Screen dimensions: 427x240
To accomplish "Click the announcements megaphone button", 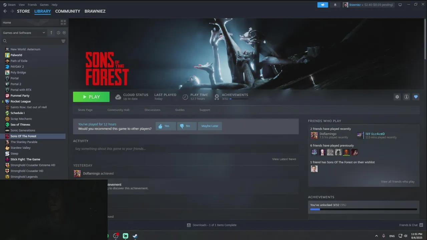I will (323, 5).
